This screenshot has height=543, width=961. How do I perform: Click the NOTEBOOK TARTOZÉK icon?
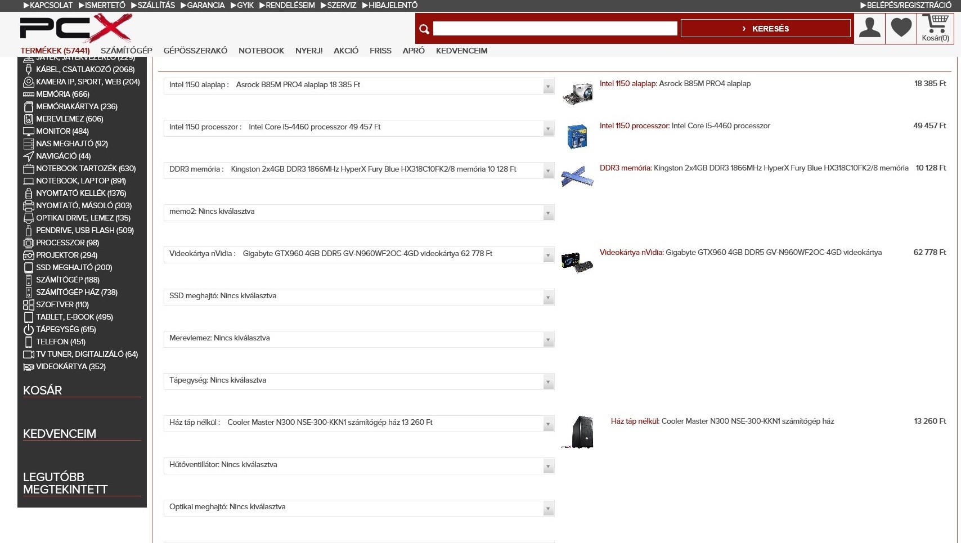pos(29,169)
